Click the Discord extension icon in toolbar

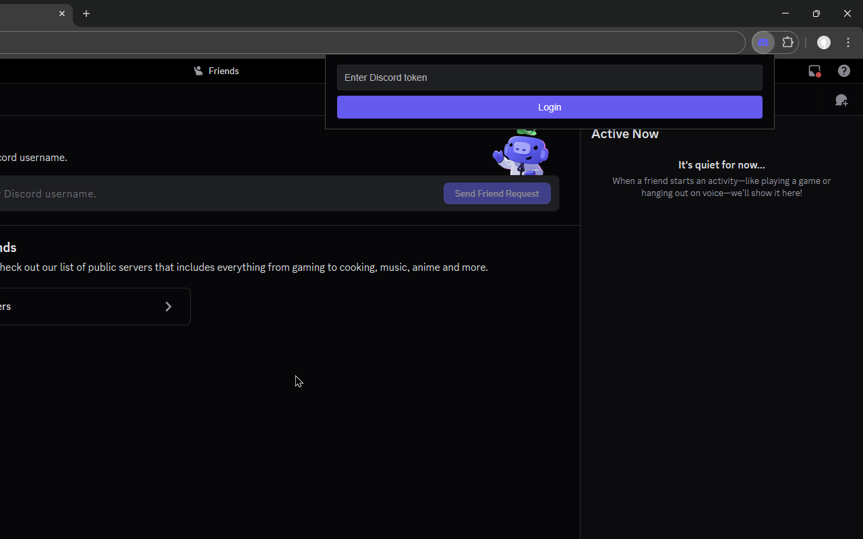763,42
